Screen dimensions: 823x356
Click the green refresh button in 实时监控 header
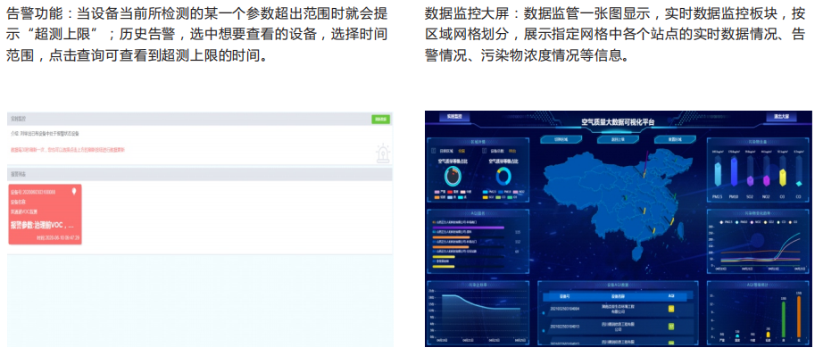(380, 120)
